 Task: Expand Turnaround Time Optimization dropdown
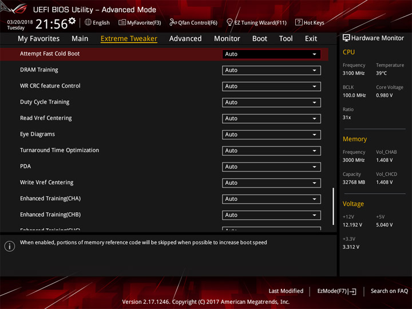[271, 151]
